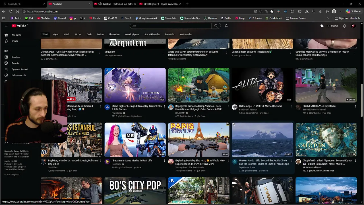This screenshot has width=364, height=205.
Task: Switch to the Gorillaz Feel Good Inc. tab
Action: 115,4
